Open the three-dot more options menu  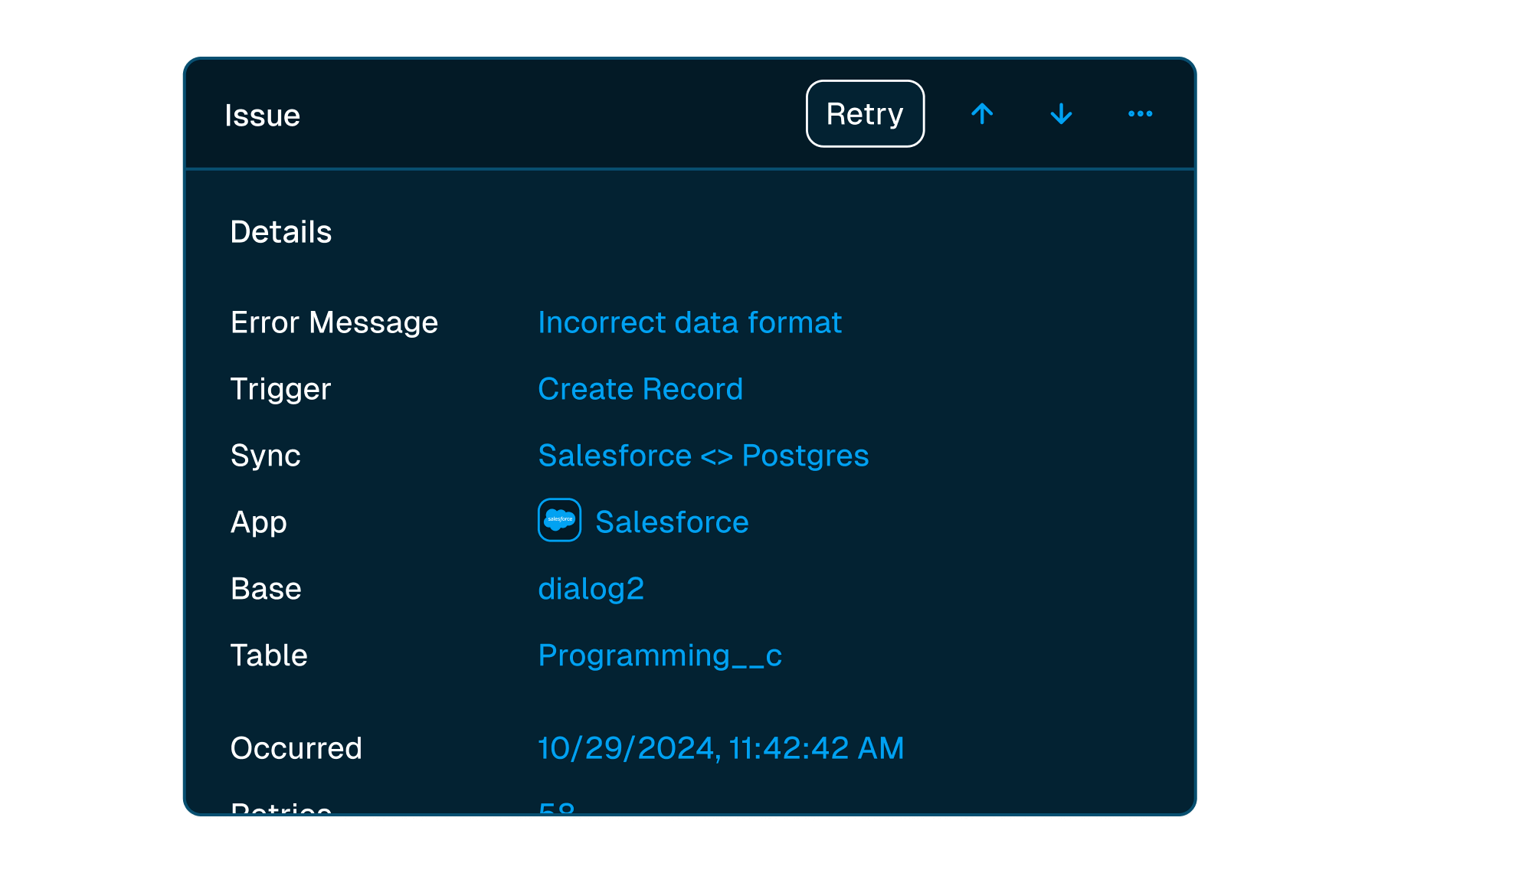click(x=1140, y=114)
